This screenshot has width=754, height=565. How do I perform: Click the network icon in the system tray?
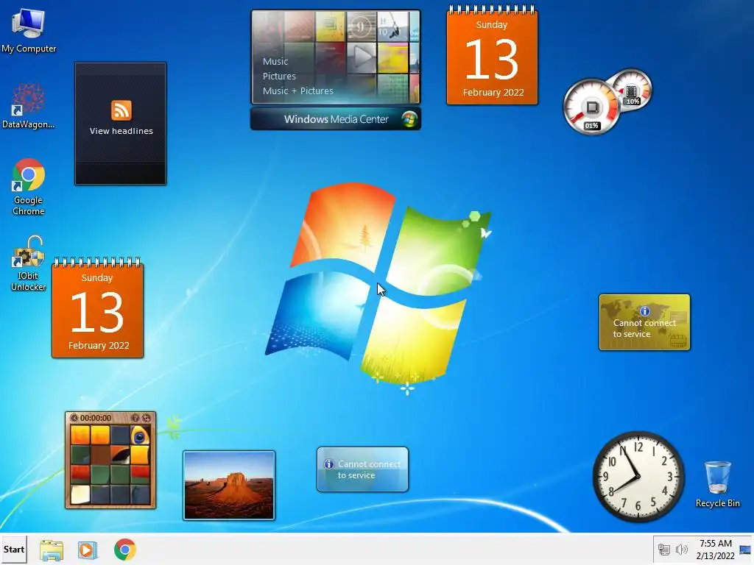pyautogui.click(x=664, y=550)
